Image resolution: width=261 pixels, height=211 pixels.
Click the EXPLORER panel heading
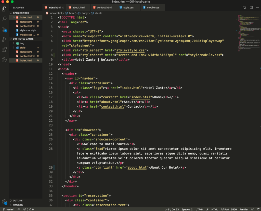point(18,8)
